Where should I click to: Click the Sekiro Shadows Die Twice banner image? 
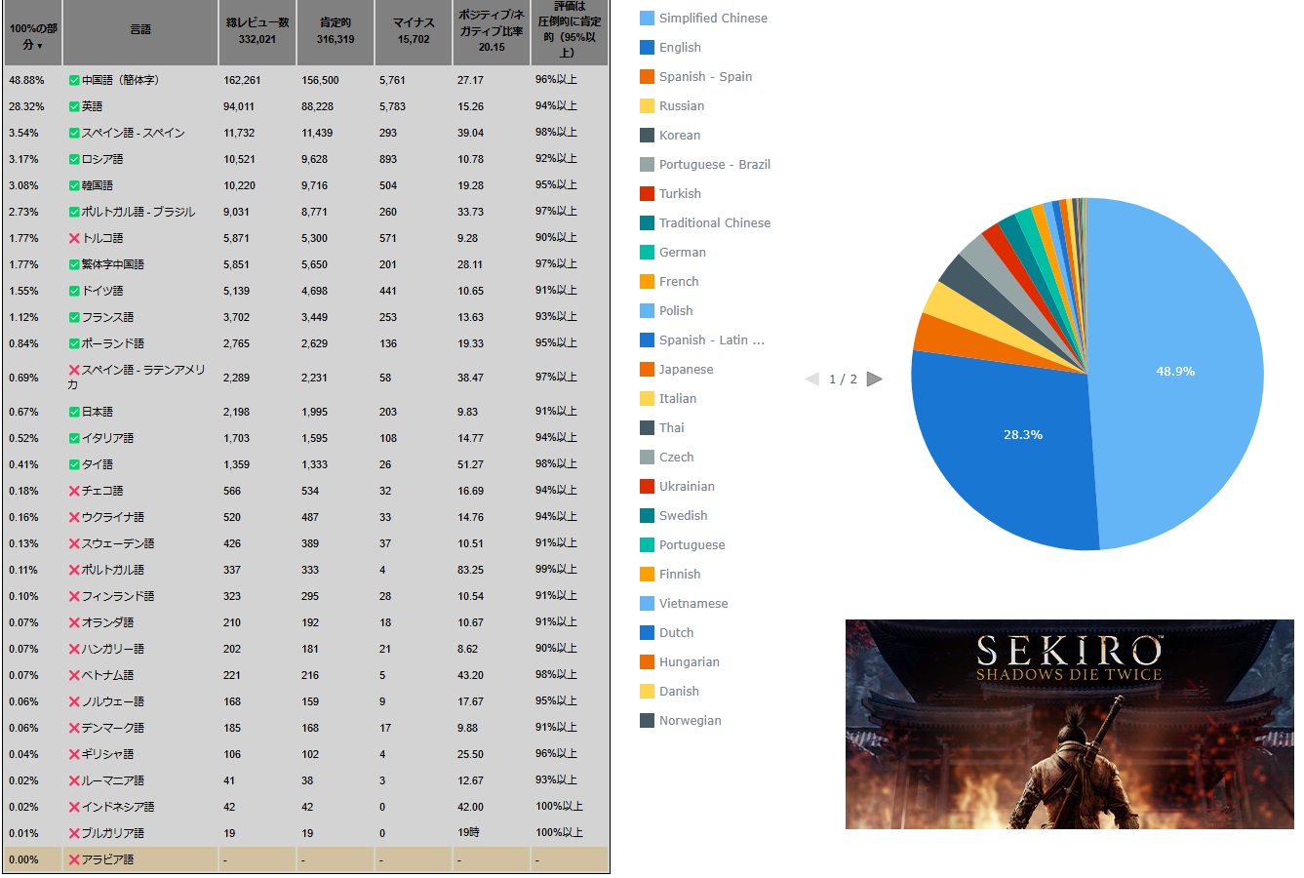pos(1069,724)
